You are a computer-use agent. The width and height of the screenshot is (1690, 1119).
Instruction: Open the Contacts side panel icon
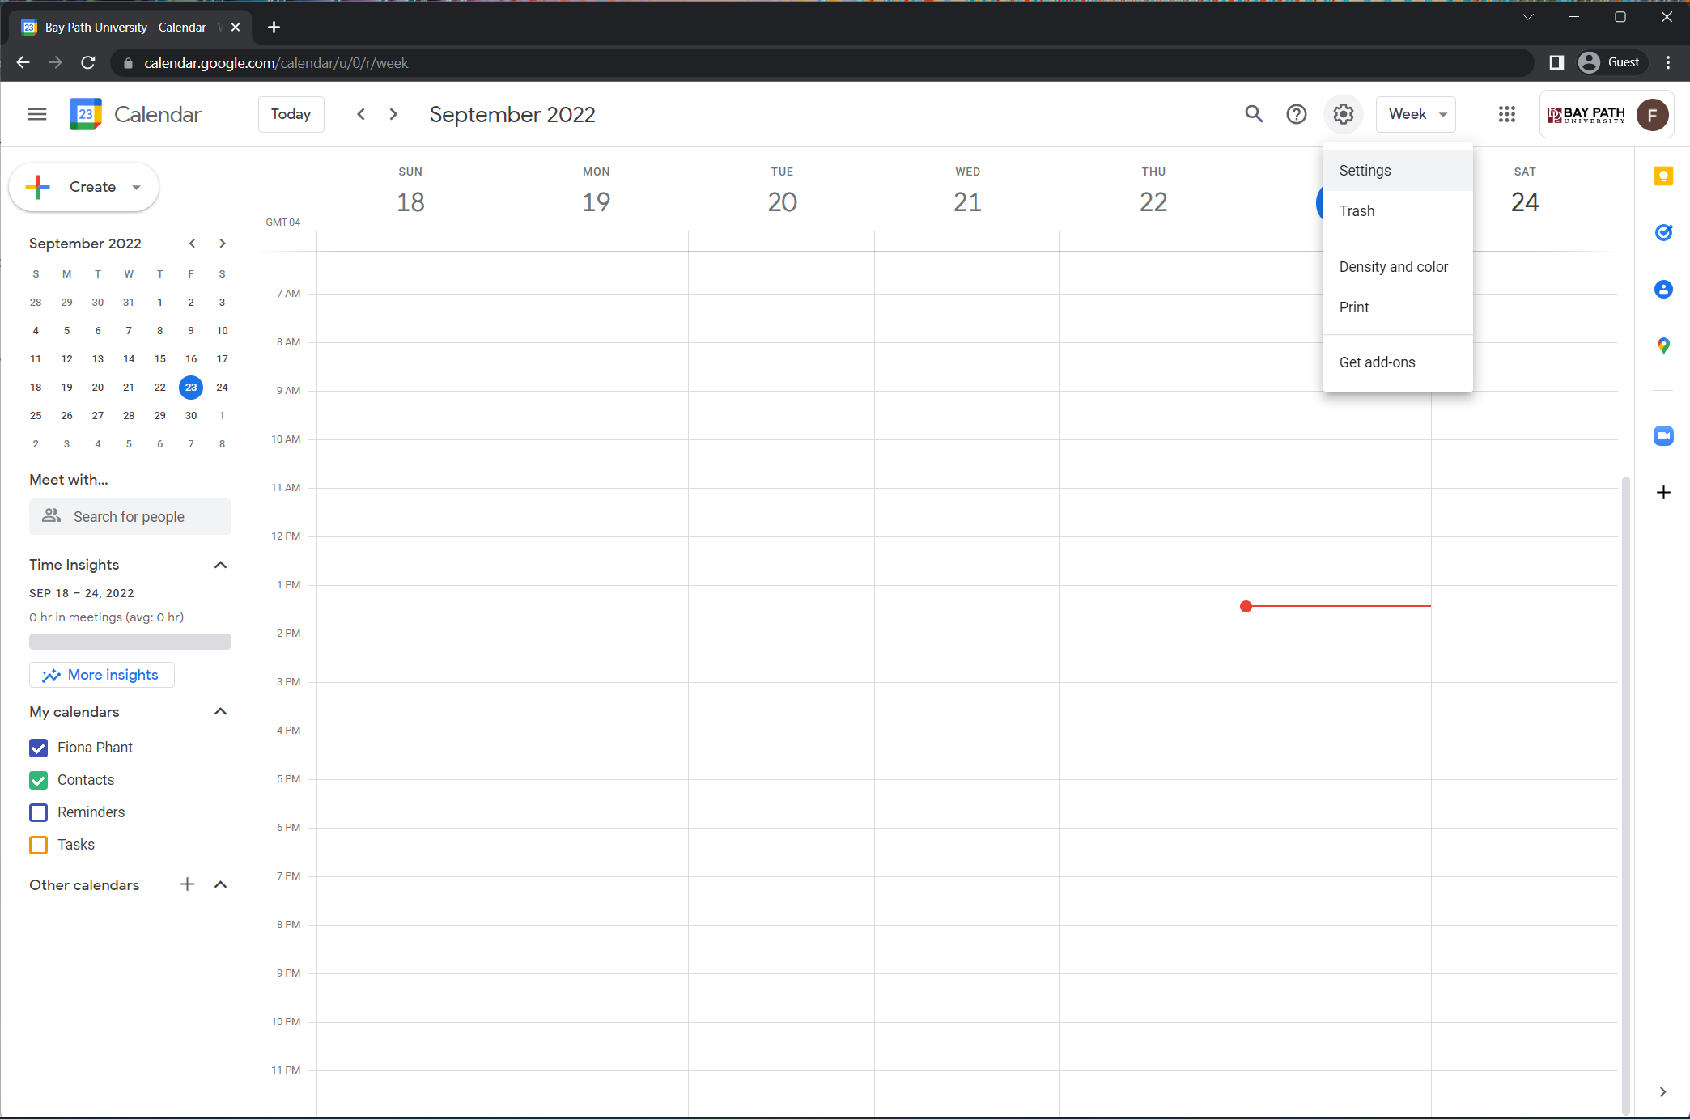click(1662, 290)
